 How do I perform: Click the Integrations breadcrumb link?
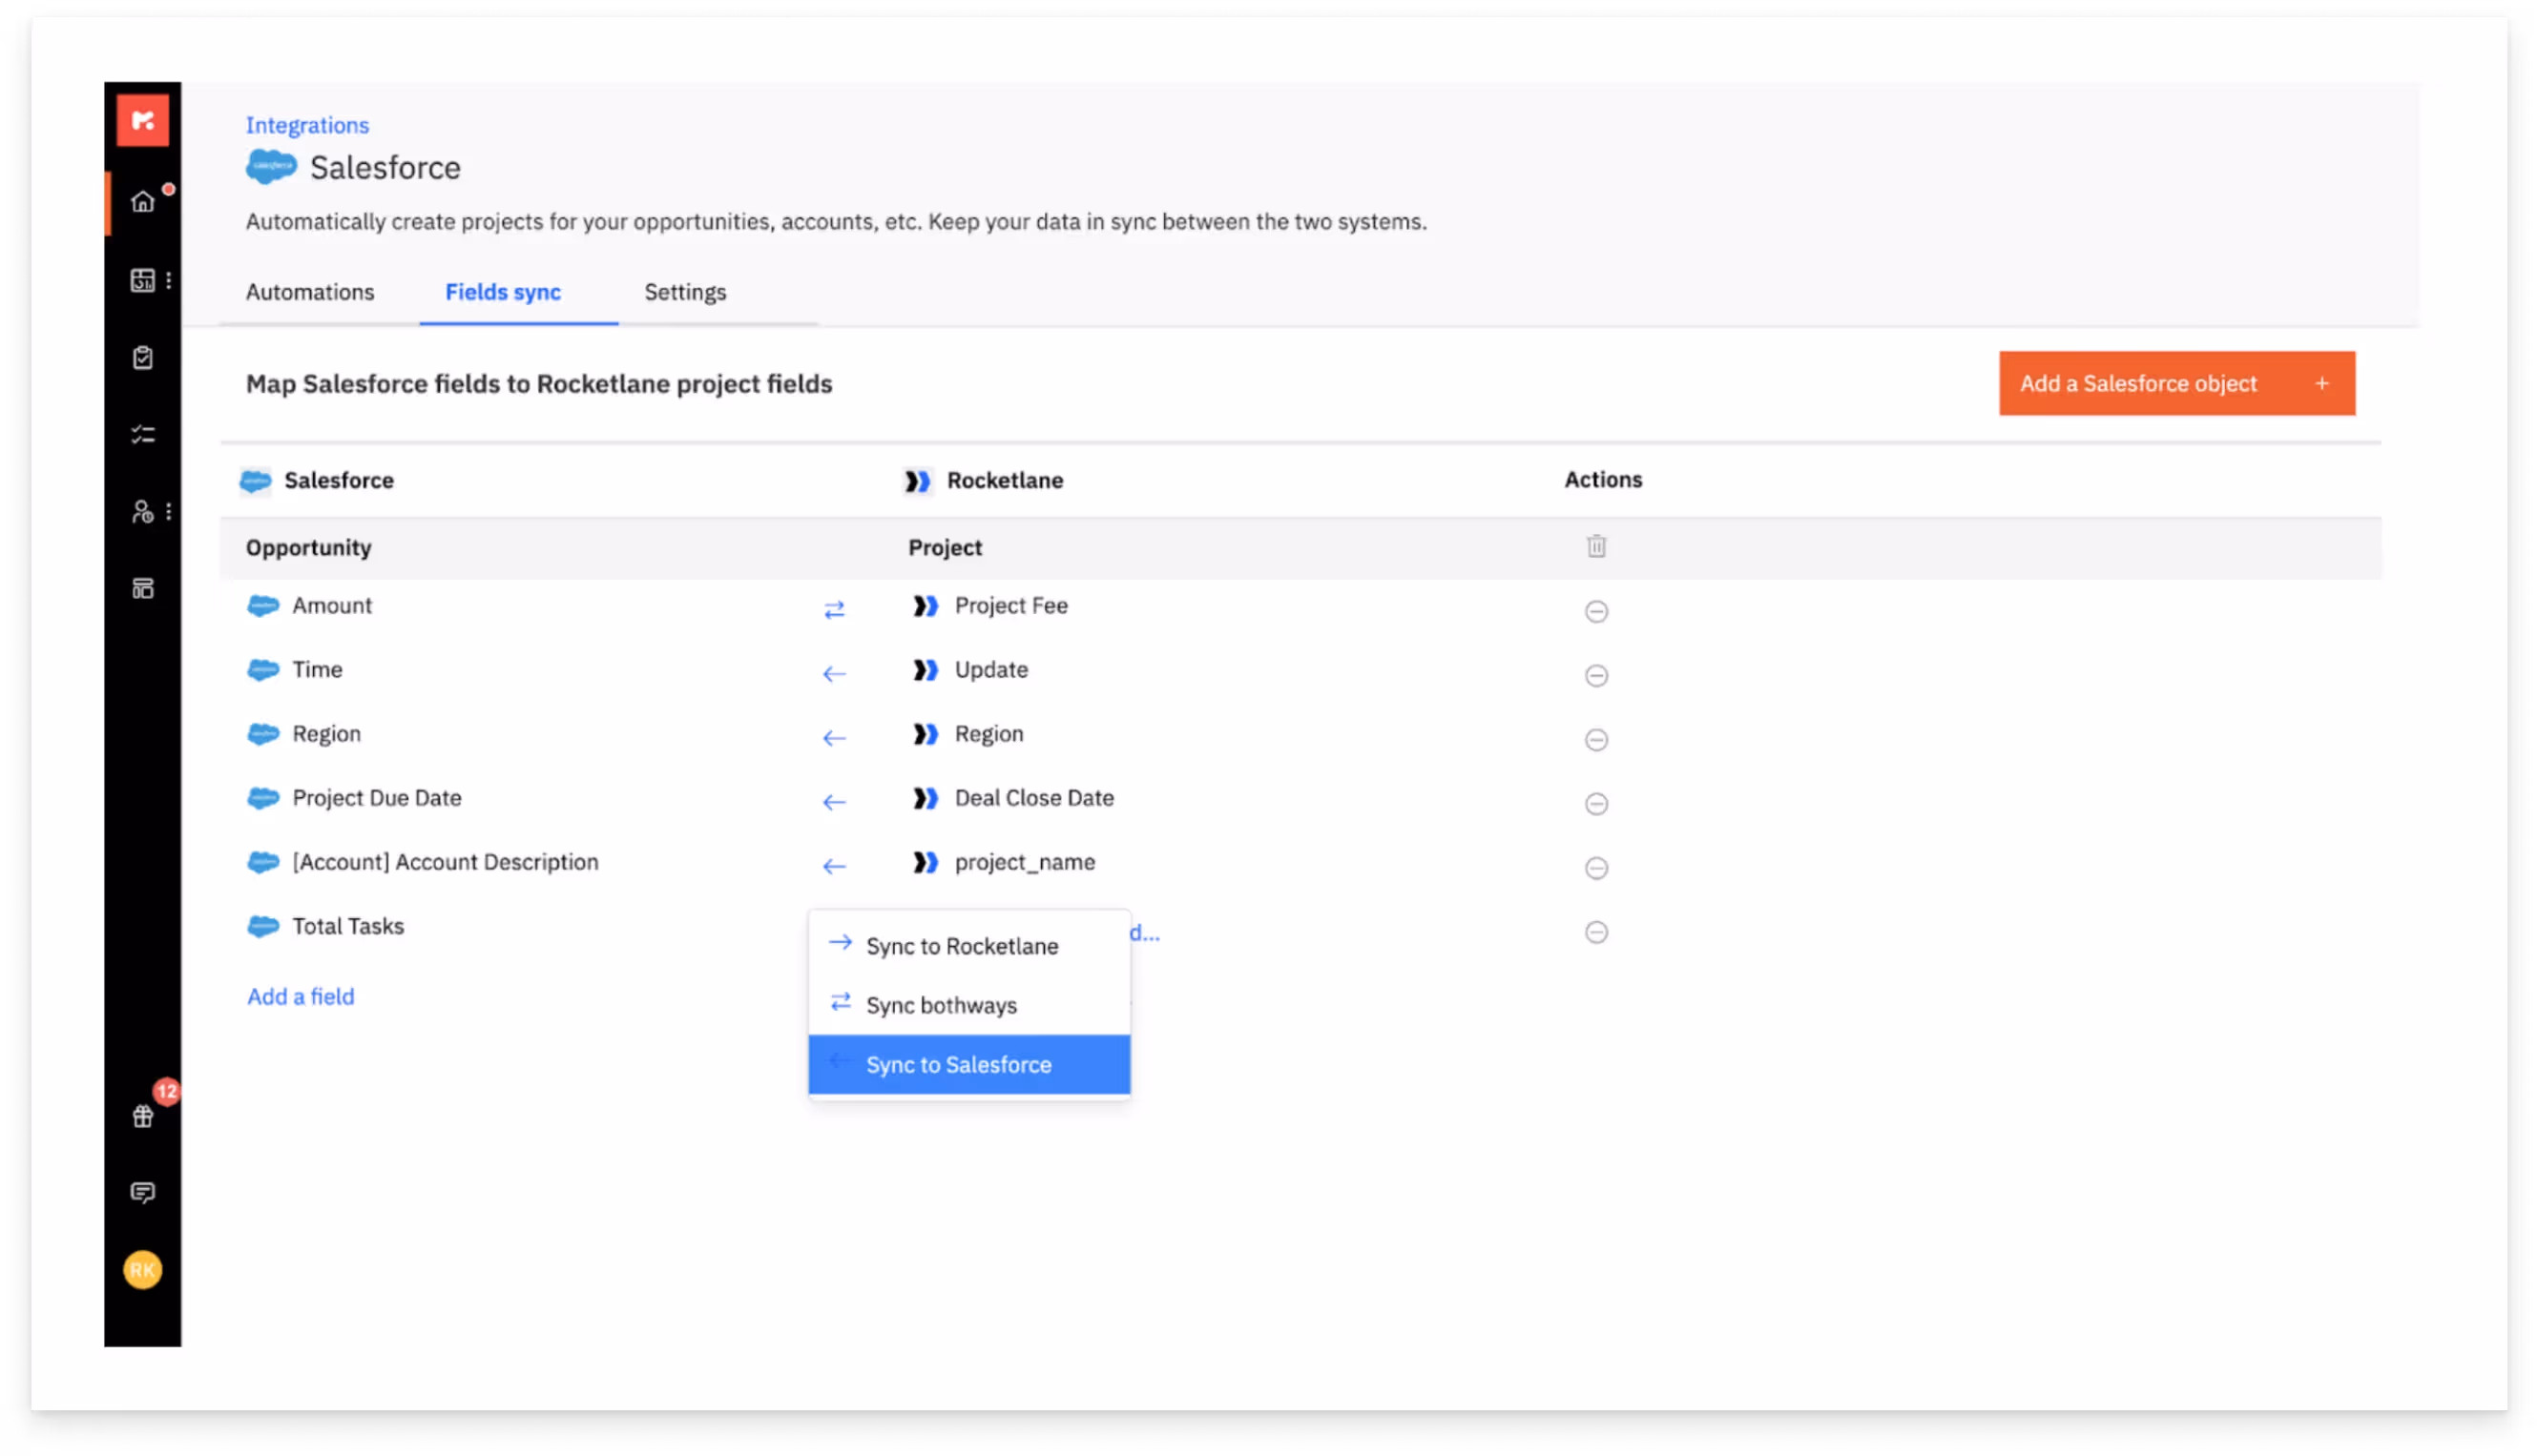307,125
